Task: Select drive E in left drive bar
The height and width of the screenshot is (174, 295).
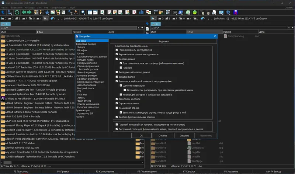Action: (x=19, y=18)
